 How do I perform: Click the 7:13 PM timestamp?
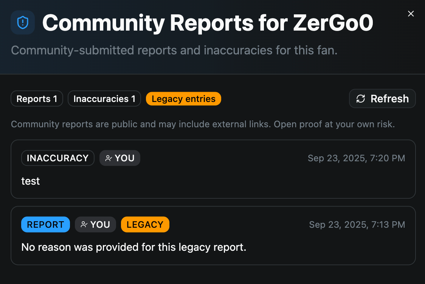click(x=357, y=225)
